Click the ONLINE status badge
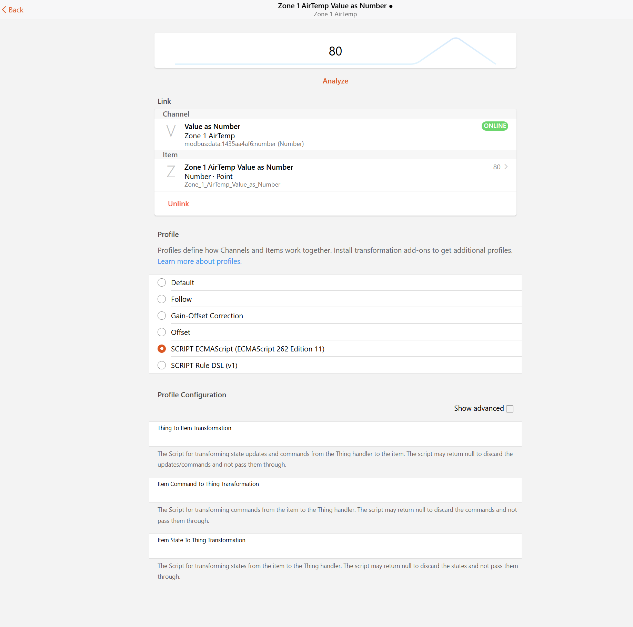633x627 pixels. pyautogui.click(x=494, y=126)
